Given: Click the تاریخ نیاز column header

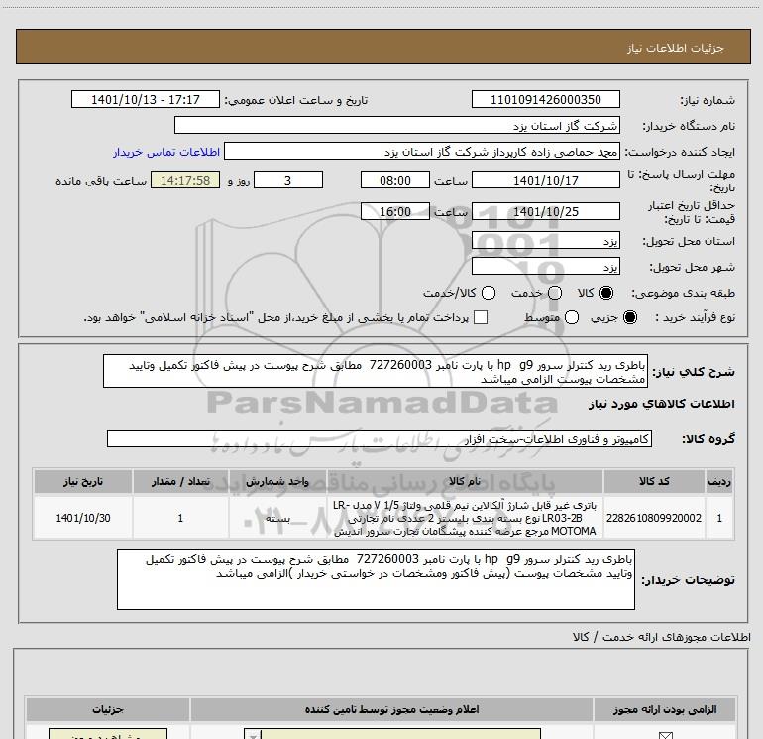Looking at the screenshot, I should [x=82, y=481].
